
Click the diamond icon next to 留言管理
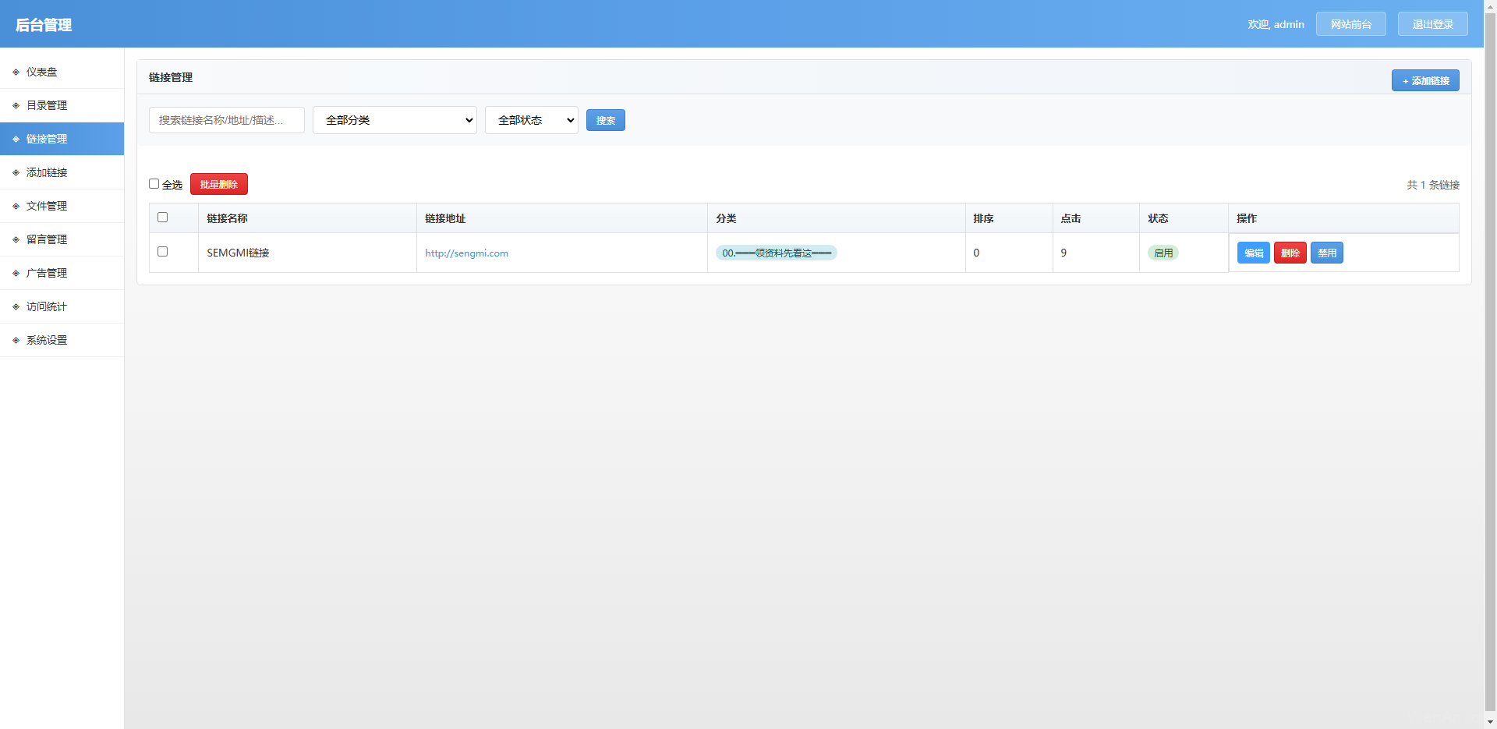(x=16, y=239)
